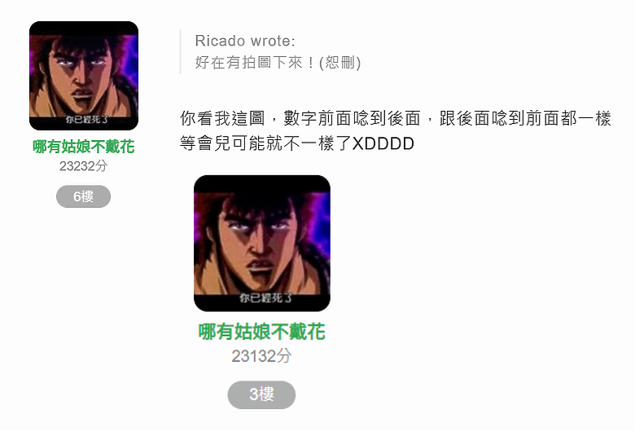Image resolution: width=635 pixels, height=431 pixels.
Task: Open the large embedded avatar image in the post
Action: 262,244
